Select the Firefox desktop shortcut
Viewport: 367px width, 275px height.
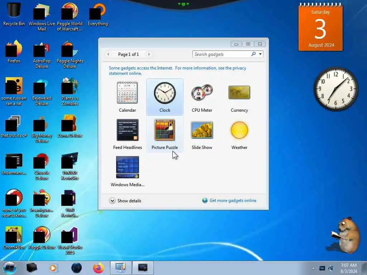tap(14, 52)
